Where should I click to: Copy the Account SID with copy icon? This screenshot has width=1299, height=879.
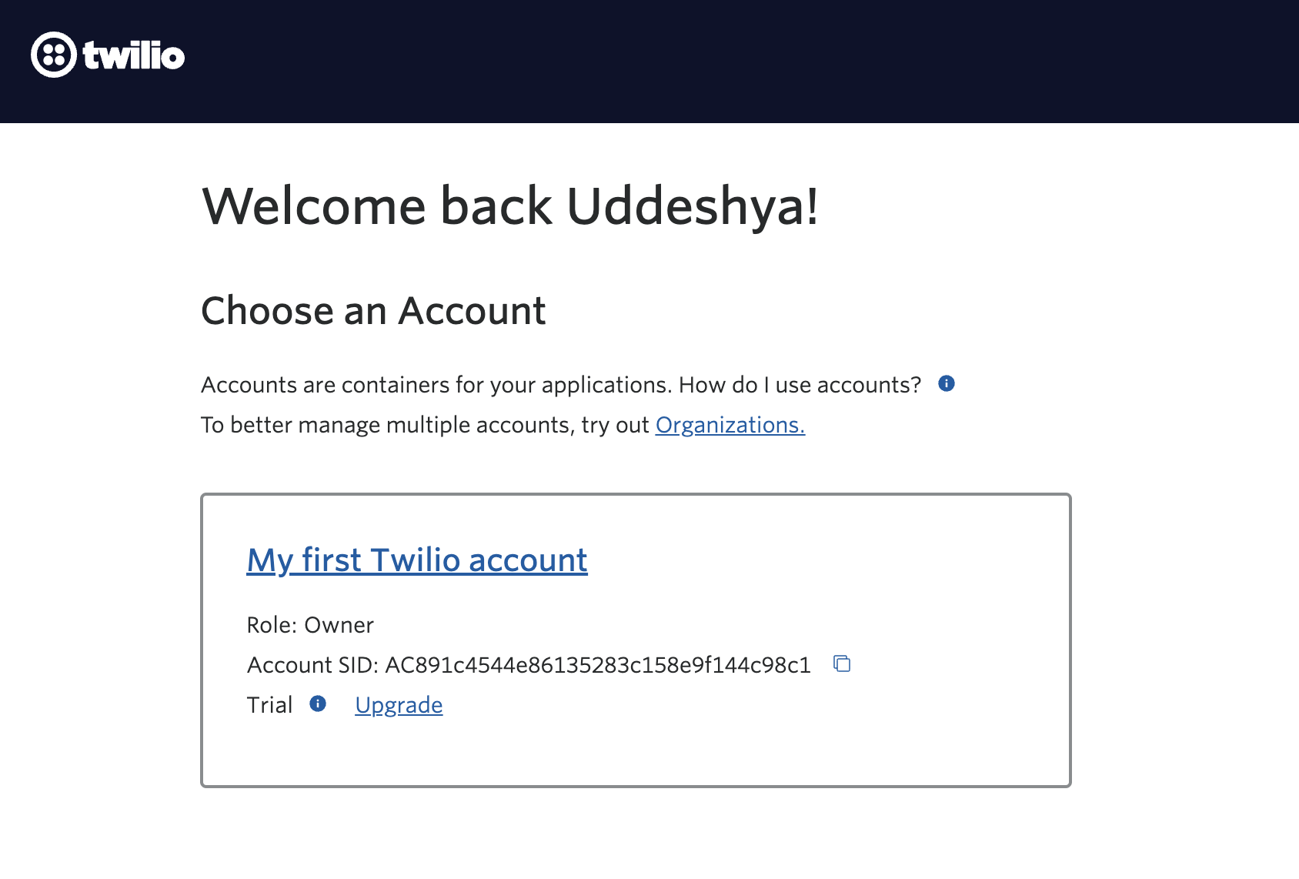coord(842,663)
